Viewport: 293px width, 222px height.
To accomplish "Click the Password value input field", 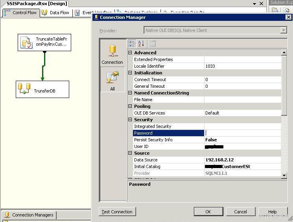I will [242, 133].
